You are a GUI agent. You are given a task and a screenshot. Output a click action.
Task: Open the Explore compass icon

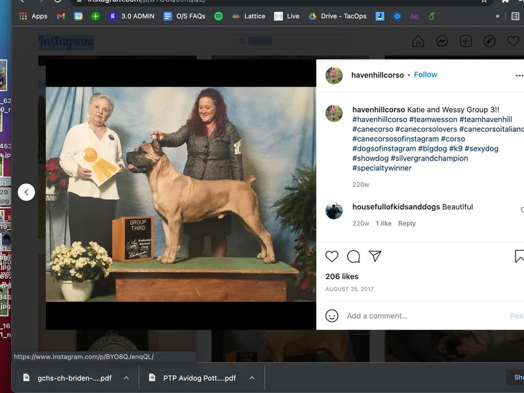tap(489, 41)
